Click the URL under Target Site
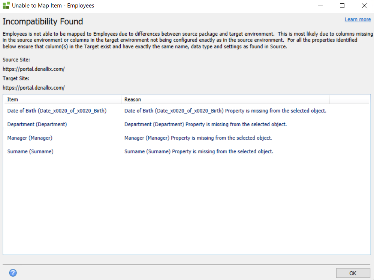Screen dimensions: 374x280 34,88
